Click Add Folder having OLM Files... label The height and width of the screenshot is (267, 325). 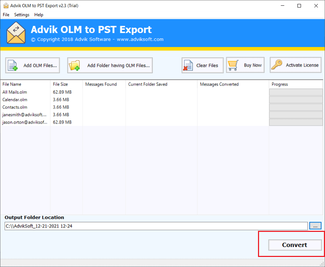118,66
